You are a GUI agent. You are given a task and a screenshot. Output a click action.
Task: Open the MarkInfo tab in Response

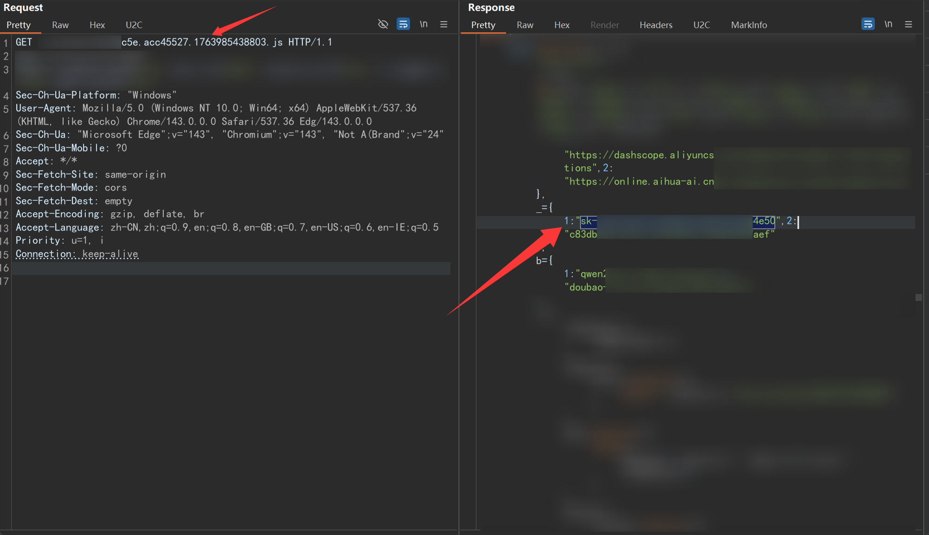click(749, 25)
